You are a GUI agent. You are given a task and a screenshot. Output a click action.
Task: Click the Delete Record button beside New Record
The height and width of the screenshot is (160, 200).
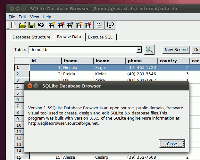tap(196, 49)
